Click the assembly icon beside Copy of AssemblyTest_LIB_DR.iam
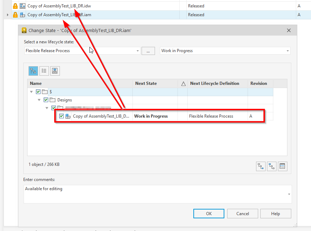 [x=22, y=14]
